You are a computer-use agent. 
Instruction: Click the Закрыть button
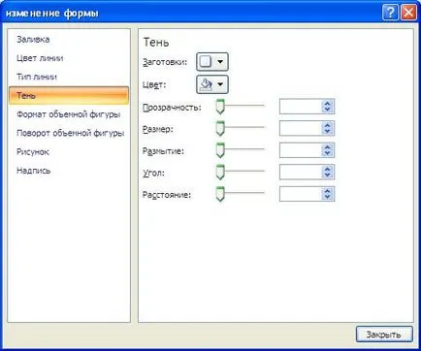coord(384,335)
